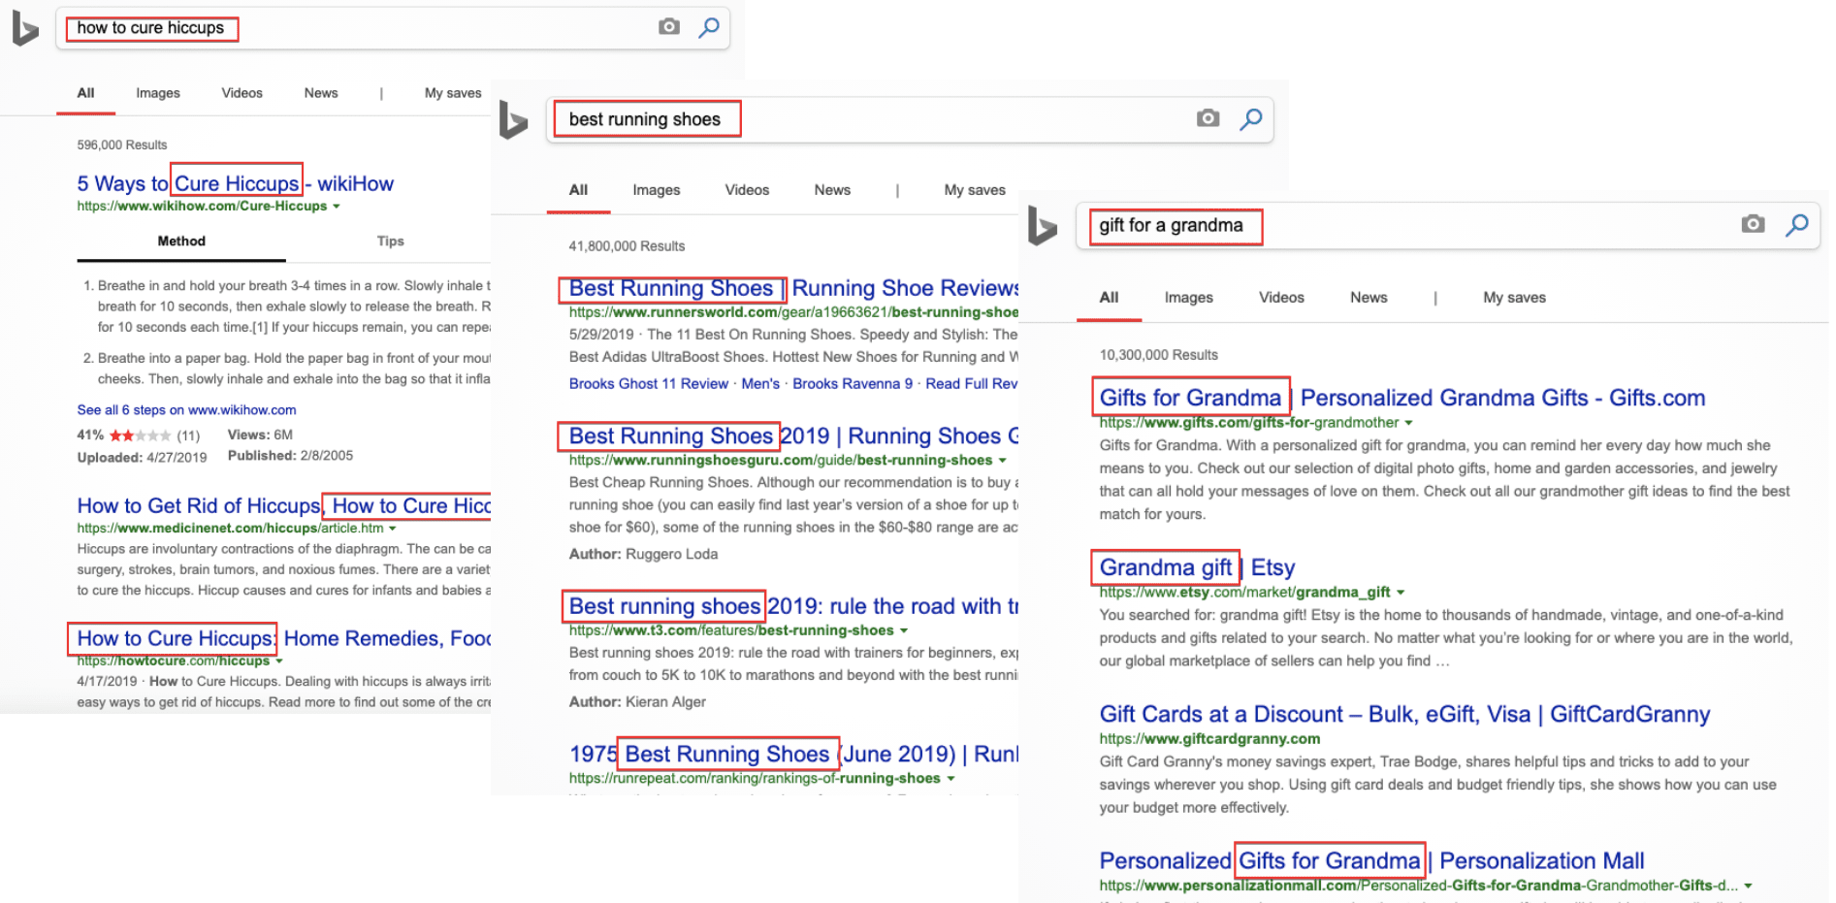Click the magnifier icon in the grandma gift search bar
The height and width of the screenshot is (903, 1836).
pyautogui.click(x=1797, y=224)
